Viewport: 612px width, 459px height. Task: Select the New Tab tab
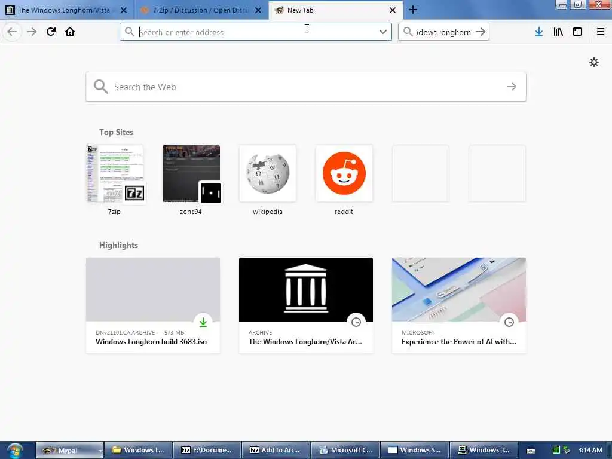click(x=336, y=10)
